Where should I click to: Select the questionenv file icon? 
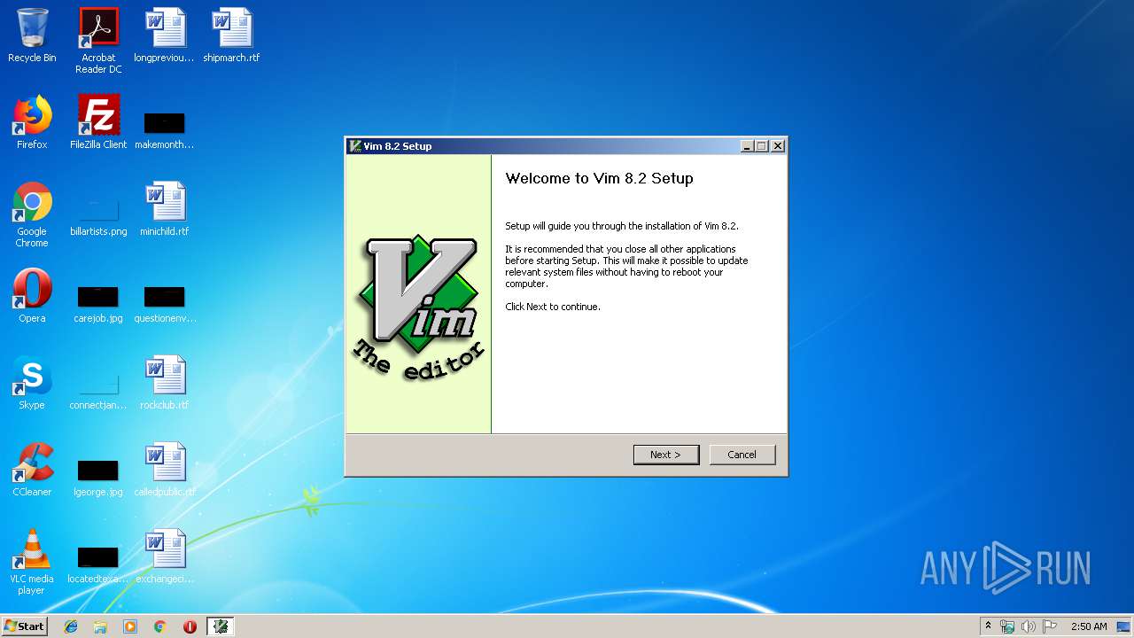tap(165, 303)
